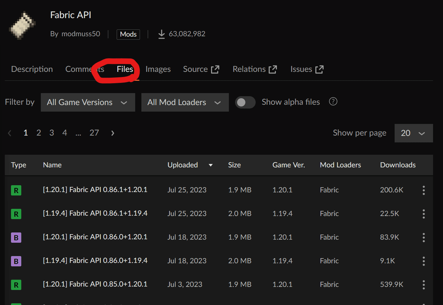Open file [1.20.1] Fabric API 0.85.0+1.20.1
443x305 pixels.
[95, 284]
